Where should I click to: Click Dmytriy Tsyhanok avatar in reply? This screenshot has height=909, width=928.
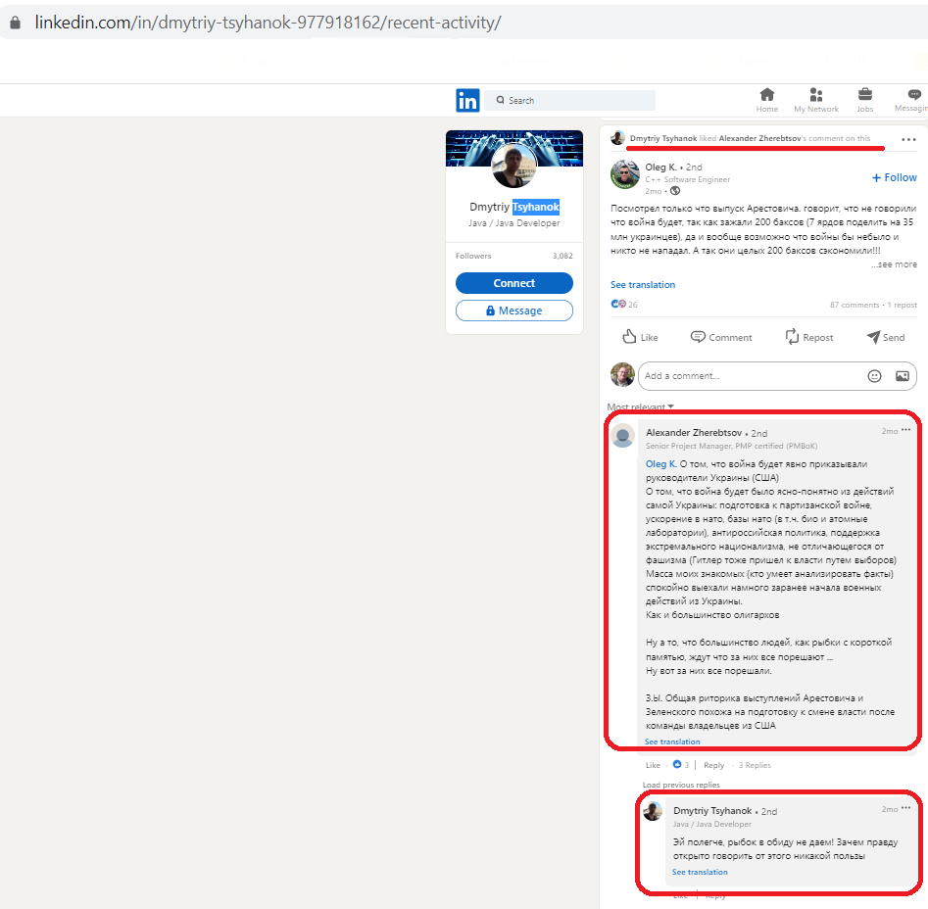click(653, 811)
